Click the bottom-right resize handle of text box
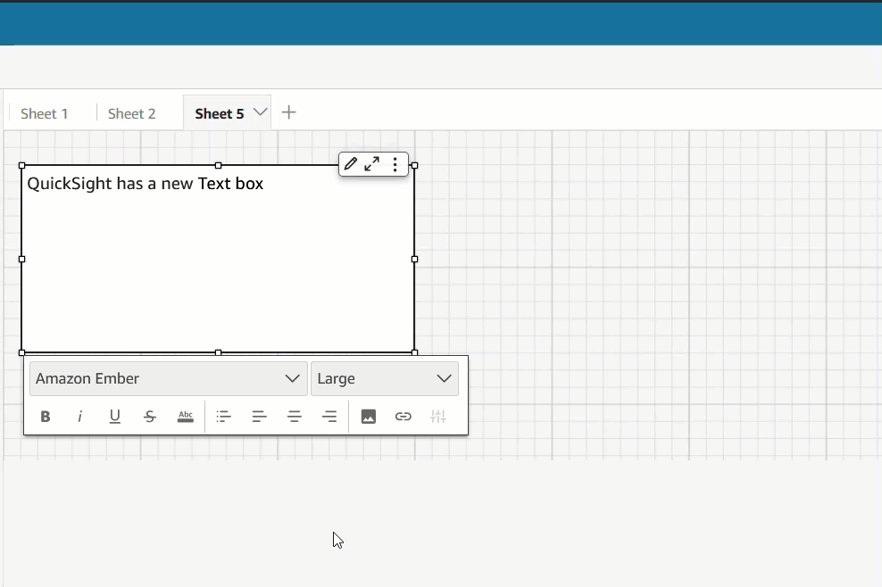The width and height of the screenshot is (882, 587). tap(414, 352)
